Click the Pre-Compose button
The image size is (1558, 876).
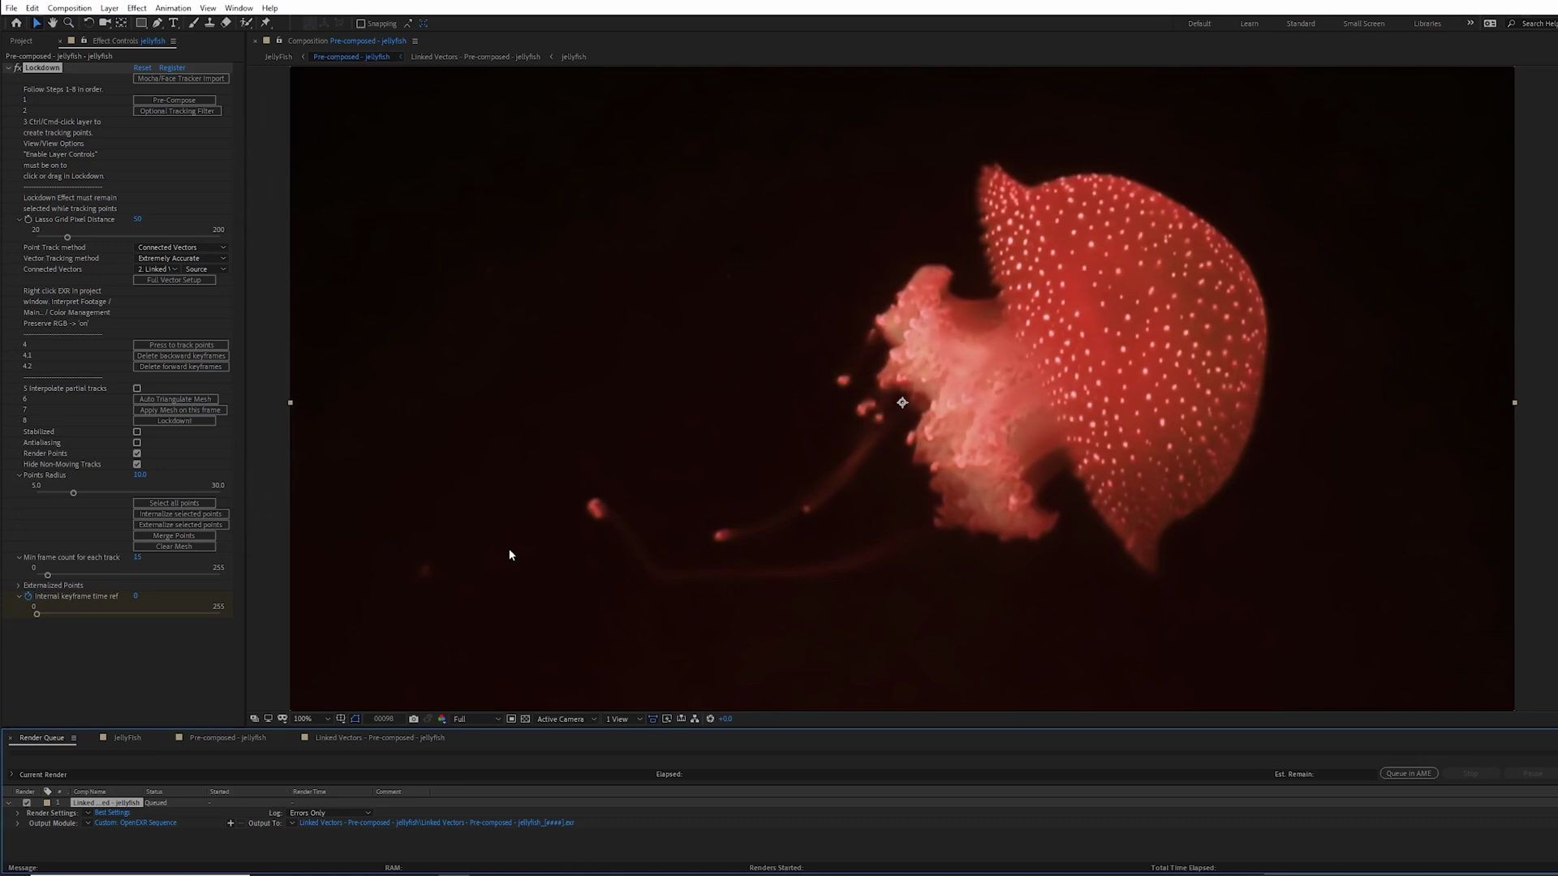pos(174,100)
